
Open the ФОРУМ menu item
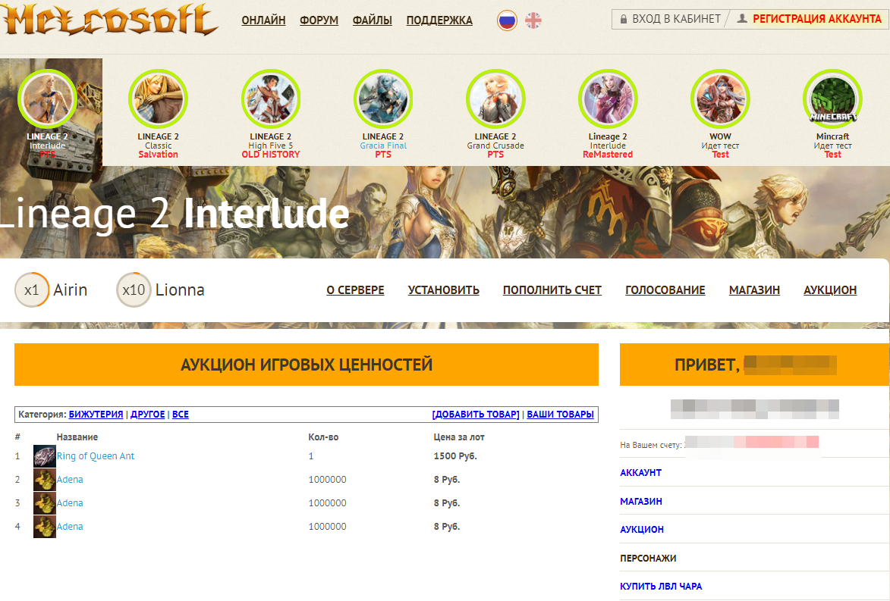(319, 20)
